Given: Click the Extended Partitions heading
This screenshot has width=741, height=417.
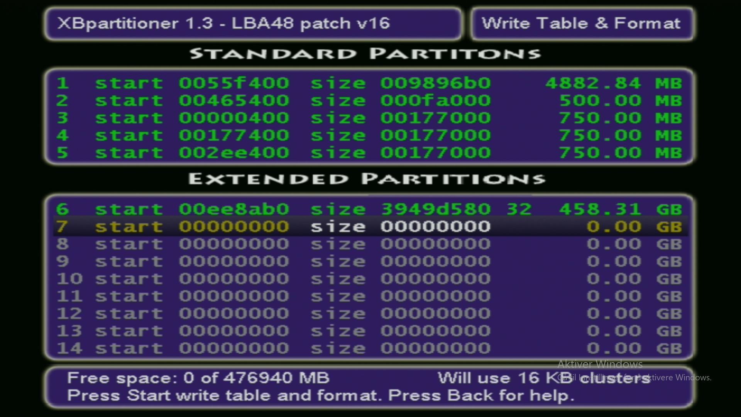Looking at the screenshot, I should (x=367, y=179).
